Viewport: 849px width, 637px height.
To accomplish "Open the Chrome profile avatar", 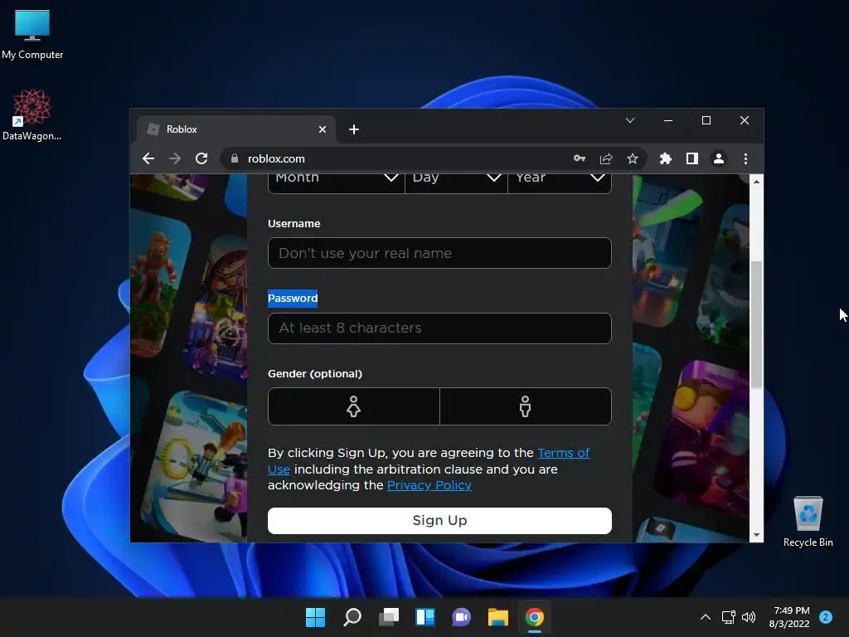I will pos(719,158).
